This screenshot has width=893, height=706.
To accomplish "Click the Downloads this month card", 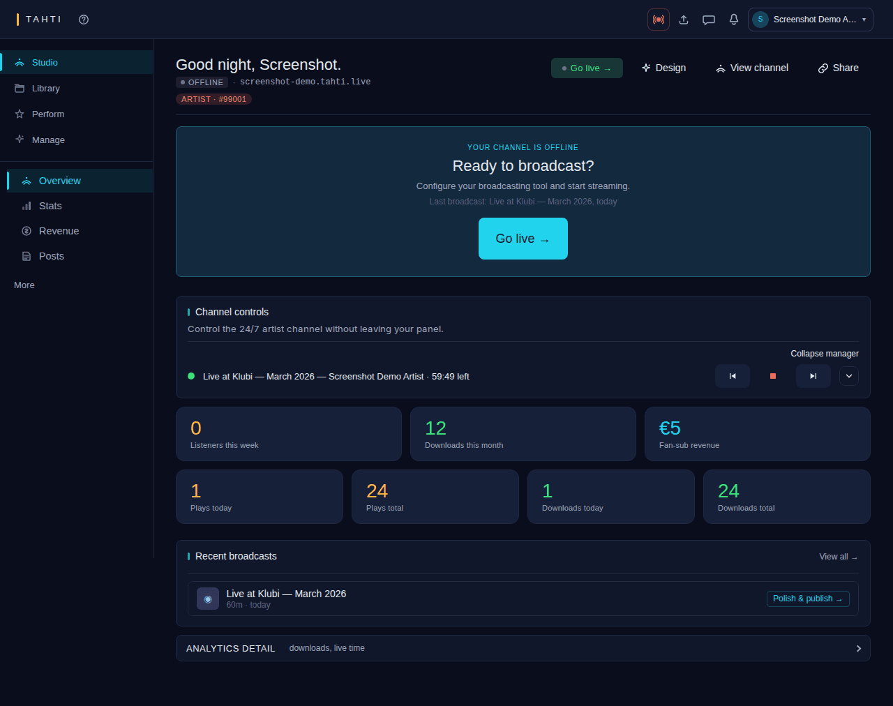I will (x=523, y=434).
